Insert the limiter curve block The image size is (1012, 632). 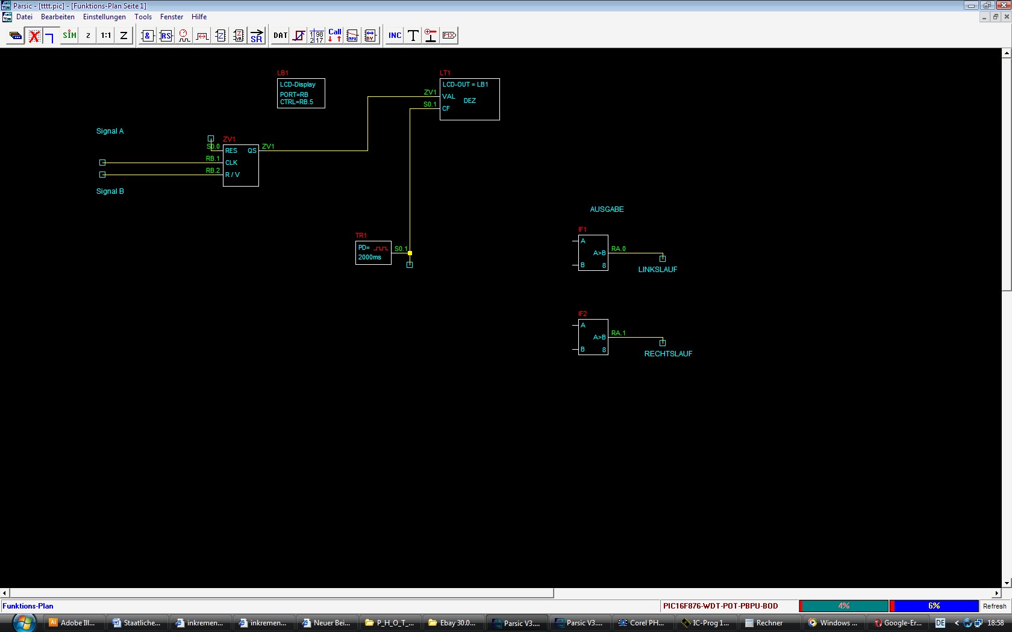(x=299, y=36)
